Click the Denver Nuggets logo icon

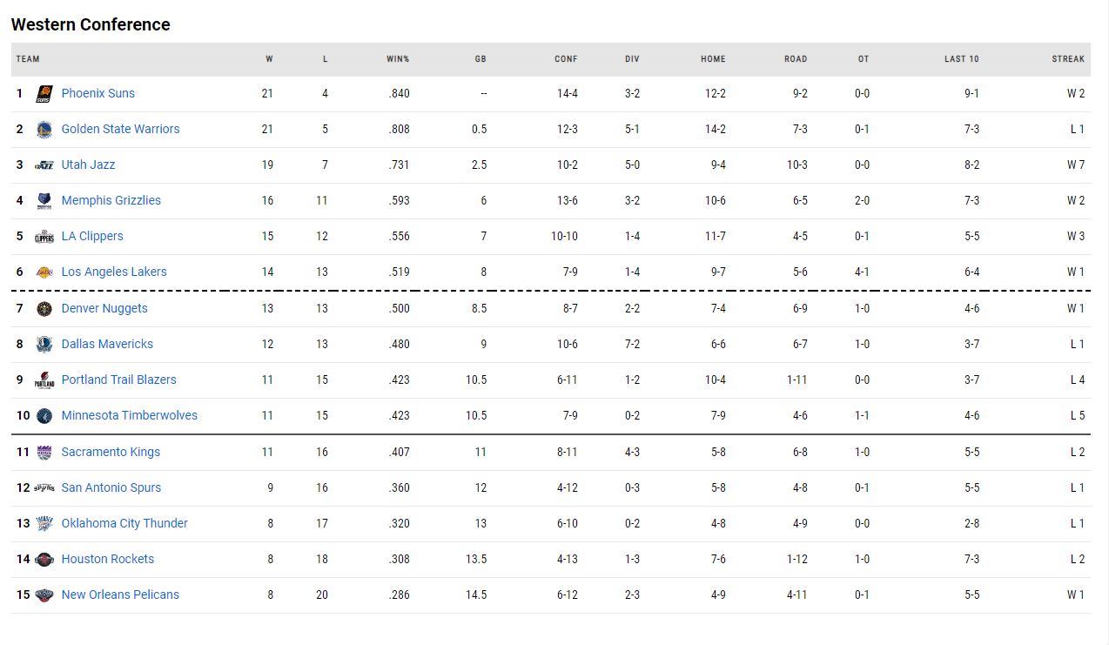click(44, 309)
